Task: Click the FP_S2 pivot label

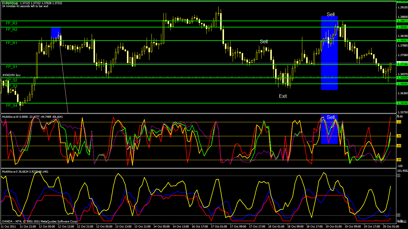Action: (11, 80)
